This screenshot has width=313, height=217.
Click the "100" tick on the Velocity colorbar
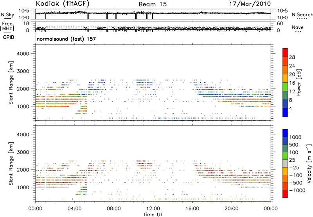click(294, 152)
